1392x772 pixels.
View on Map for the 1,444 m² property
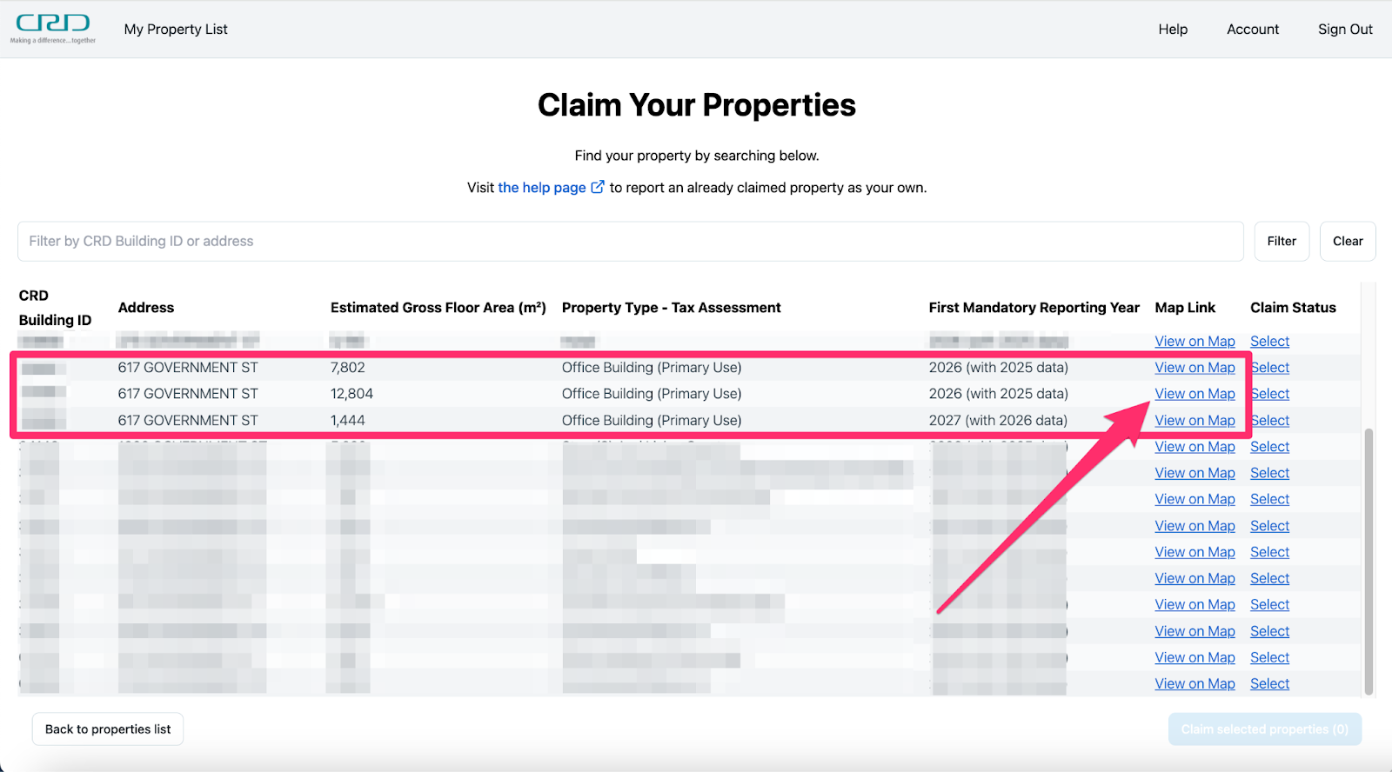click(1194, 421)
